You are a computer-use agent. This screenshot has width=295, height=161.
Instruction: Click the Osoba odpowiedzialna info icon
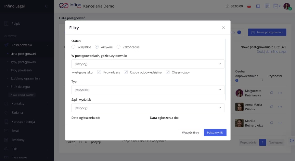[x=237, y=80]
